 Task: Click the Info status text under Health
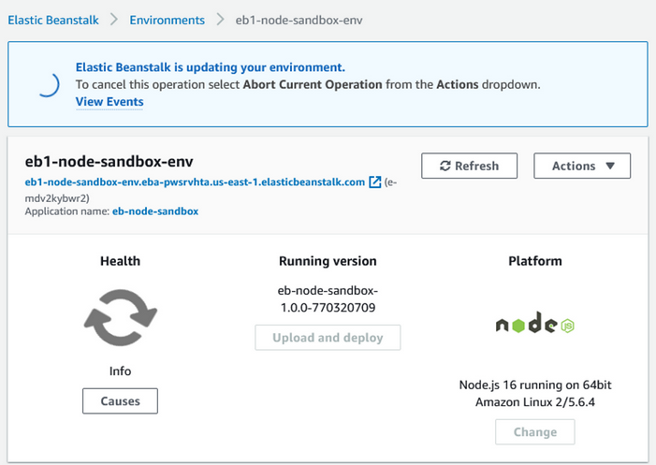click(120, 371)
